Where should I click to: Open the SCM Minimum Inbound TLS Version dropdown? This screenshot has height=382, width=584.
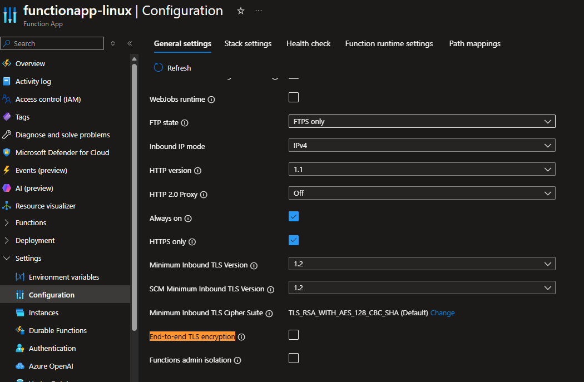[422, 287]
